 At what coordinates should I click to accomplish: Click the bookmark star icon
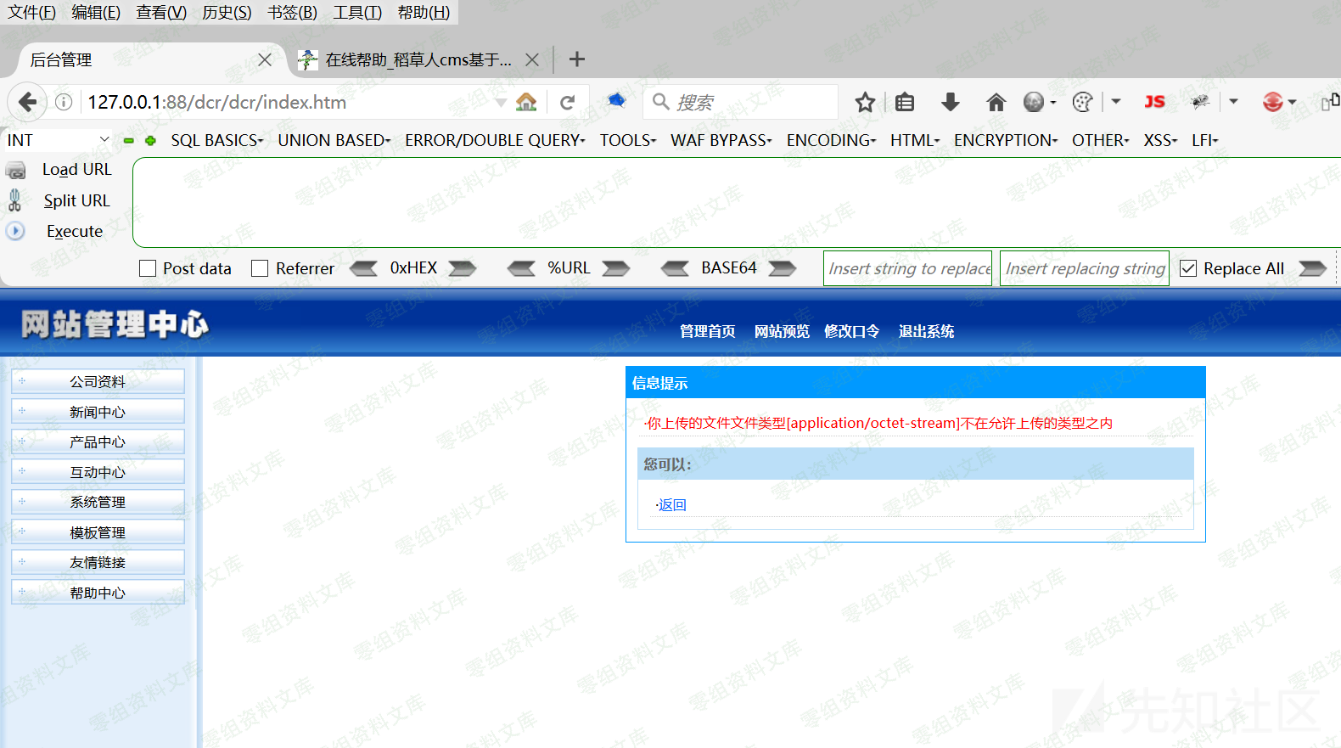(865, 103)
